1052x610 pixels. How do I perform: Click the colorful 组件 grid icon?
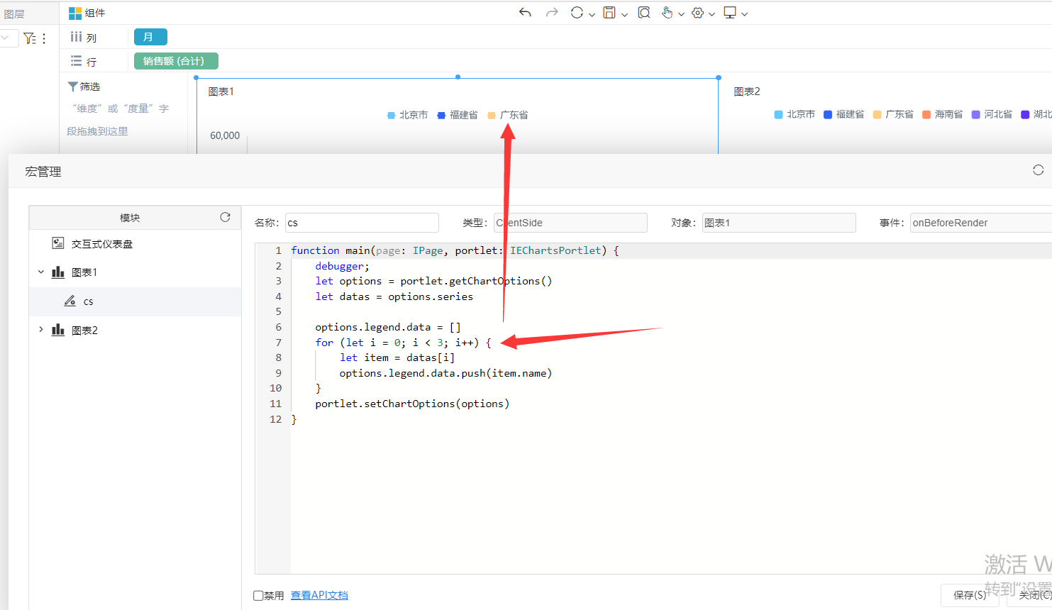click(x=75, y=13)
